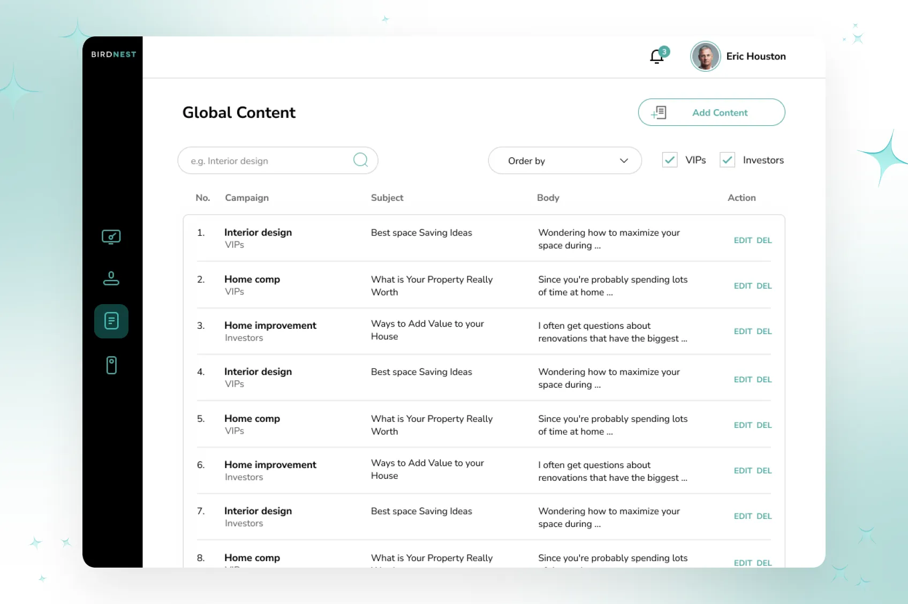Delete row 2 Home comp campaign
This screenshot has width=908, height=604.
[764, 286]
